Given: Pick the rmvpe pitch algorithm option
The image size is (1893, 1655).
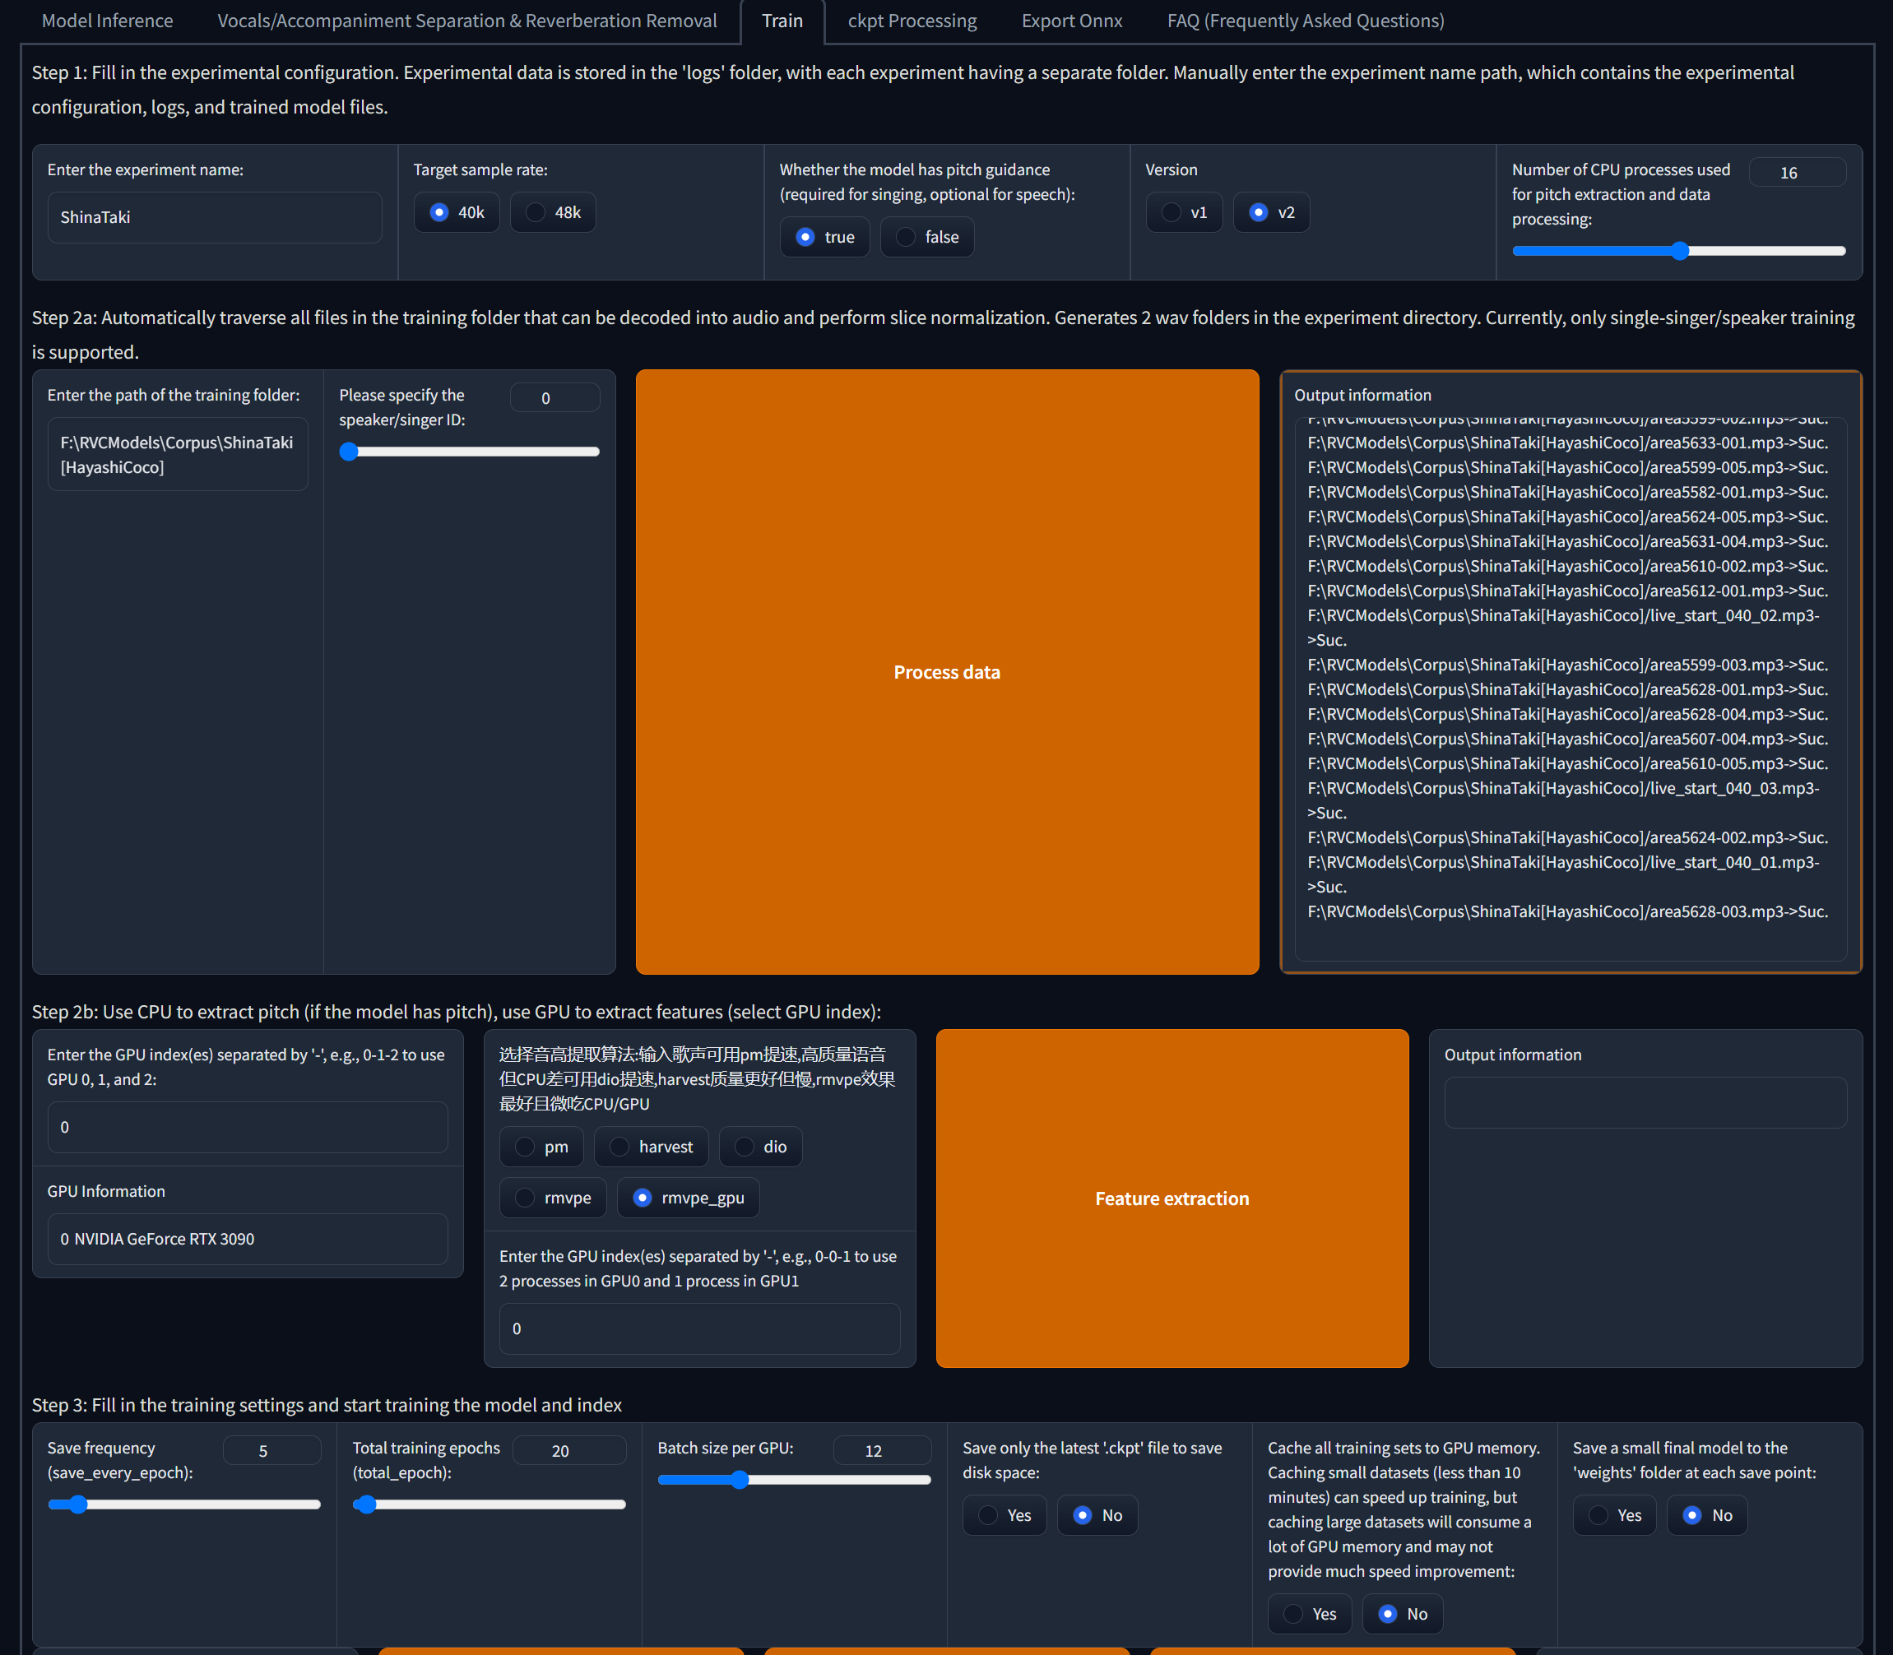Looking at the screenshot, I should (553, 1198).
